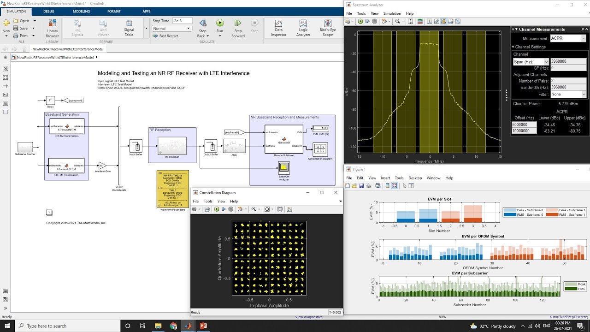This screenshot has height=332, width=590.
Task: Open Spectrum Analyzer Simulation menu
Action: click(392, 13)
